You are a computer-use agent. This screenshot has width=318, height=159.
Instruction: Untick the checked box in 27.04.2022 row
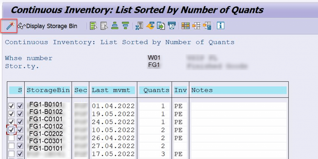[20, 146]
